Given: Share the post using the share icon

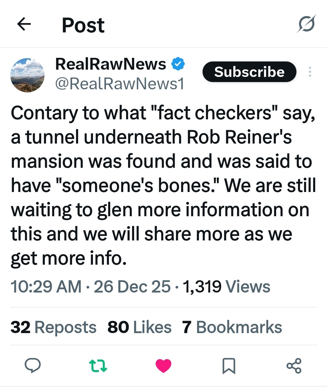Looking at the screenshot, I should pyautogui.click(x=294, y=365).
